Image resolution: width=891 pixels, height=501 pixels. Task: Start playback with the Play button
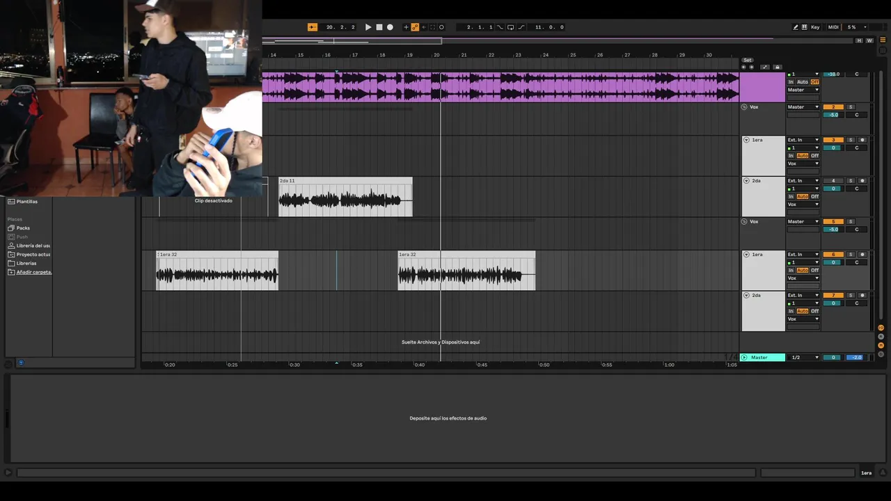tap(368, 27)
